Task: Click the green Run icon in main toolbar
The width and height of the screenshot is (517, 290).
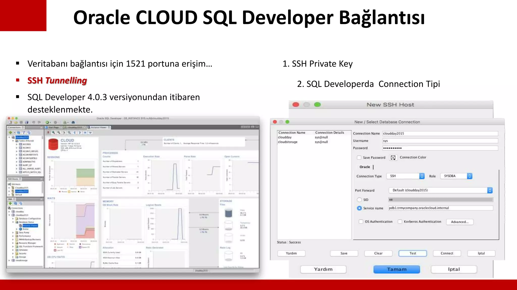Action: [47, 122]
